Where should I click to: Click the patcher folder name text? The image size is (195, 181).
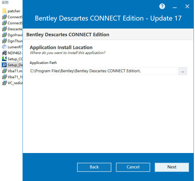14,11
